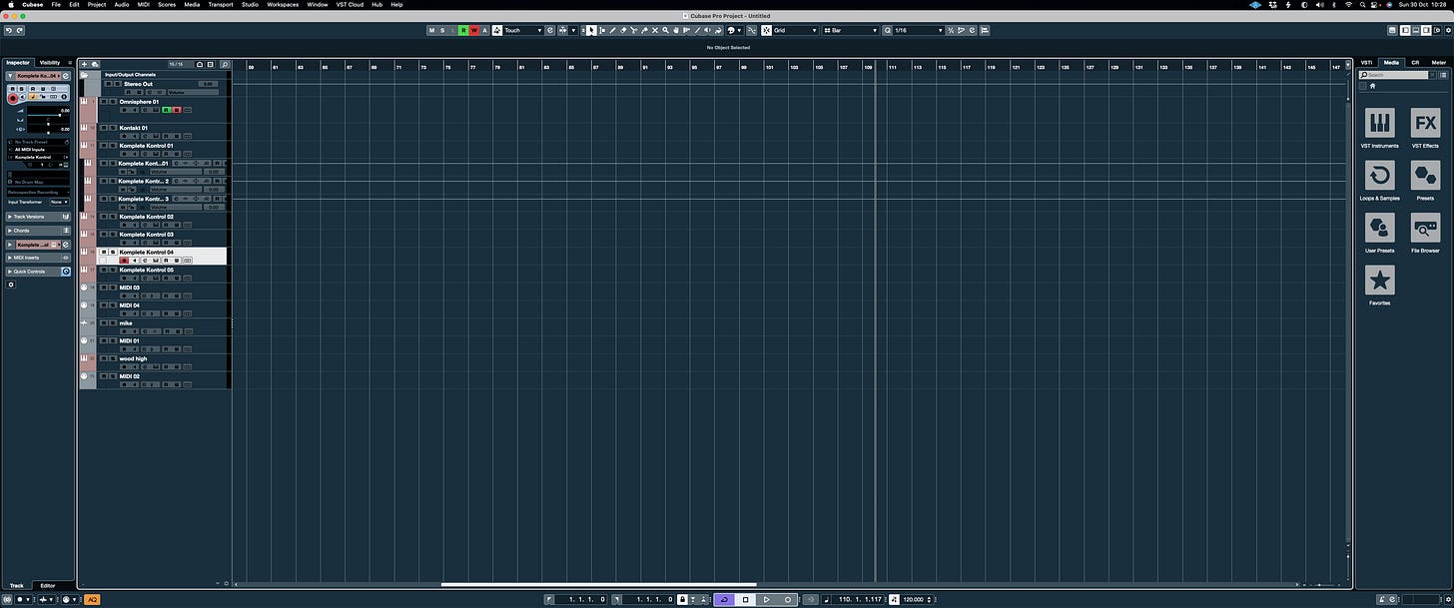Click the 120.000 tempo value
Viewport: 1454px width, 608px height.
point(913,599)
